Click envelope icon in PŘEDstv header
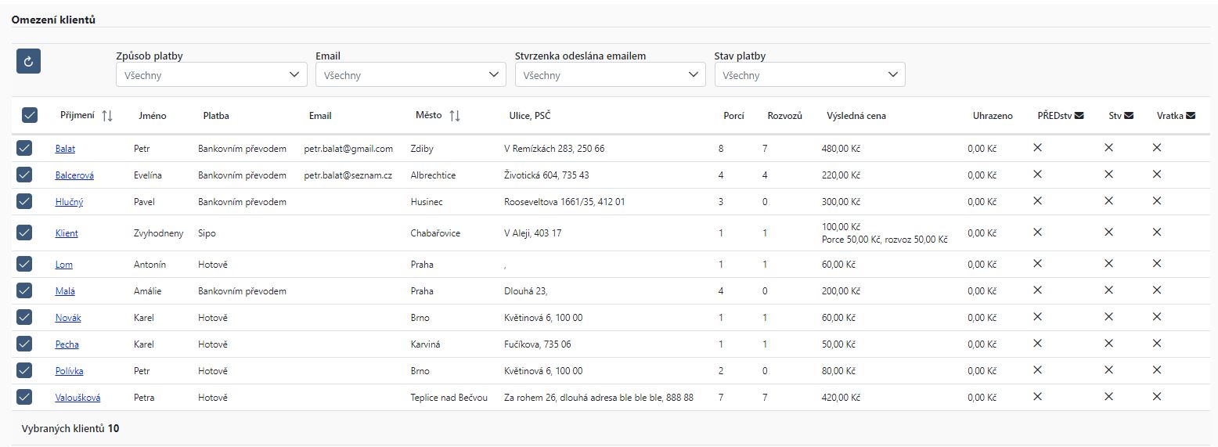The image size is (1218, 447). [x=1079, y=116]
